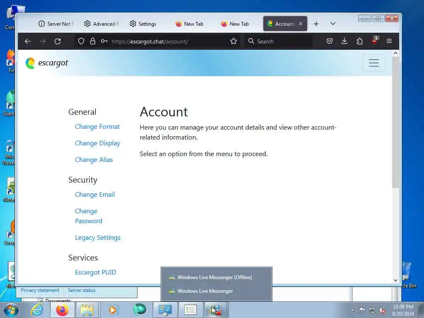Expand the list all tabs chevron

pos(333,24)
